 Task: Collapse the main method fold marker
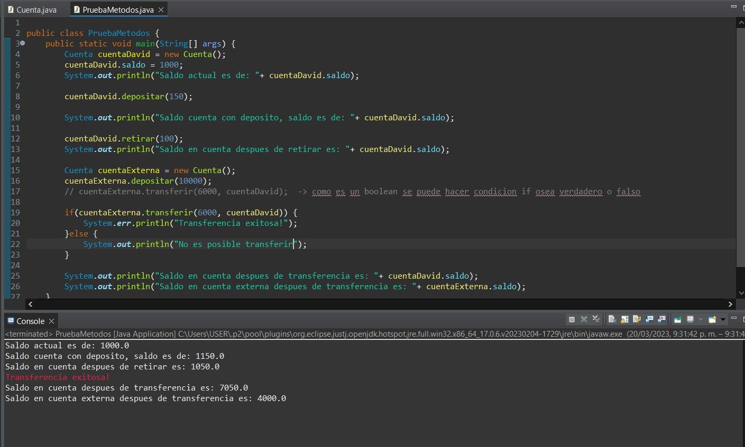click(23, 43)
